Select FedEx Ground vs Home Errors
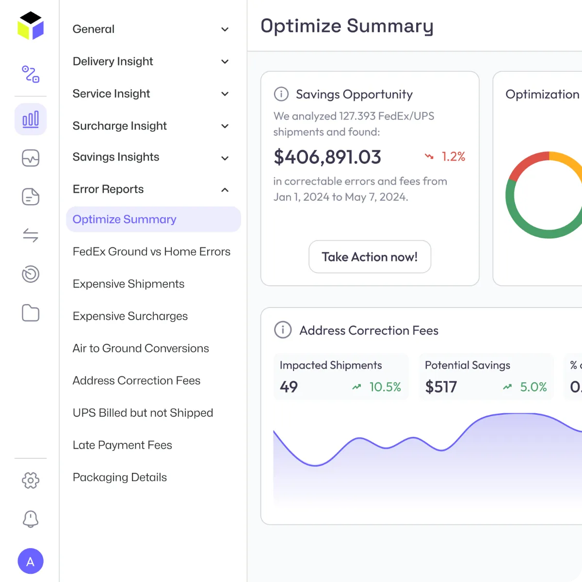This screenshot has height=582, width=582. tap(151, 252)
